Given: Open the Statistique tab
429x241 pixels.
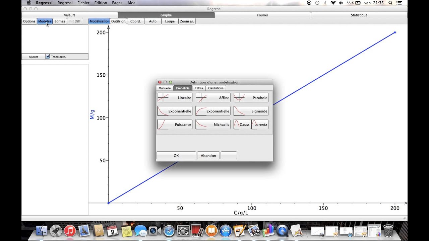Looking at the screenshot, I should click(x=359, y=15).
